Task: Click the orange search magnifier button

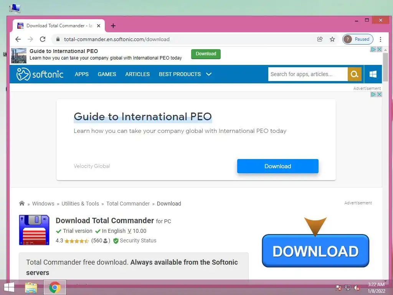Action: coord(354,74)
